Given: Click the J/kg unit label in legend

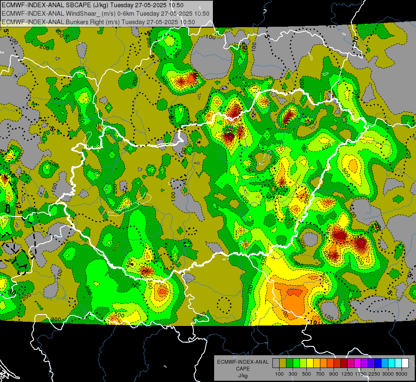Looking at the screenshot, I should coord(243,376).
